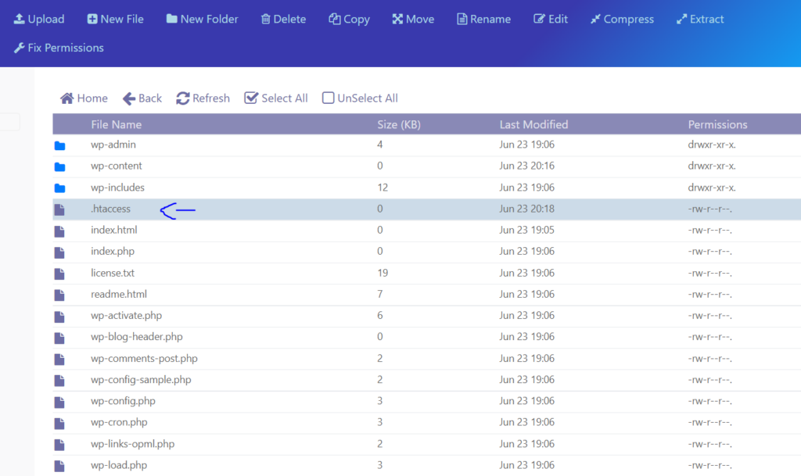Select the wp-comments-post.php file name
Image resolution: width=801 pixels, height=476 pixels.
pyautogui.click(x=144, y=358)
